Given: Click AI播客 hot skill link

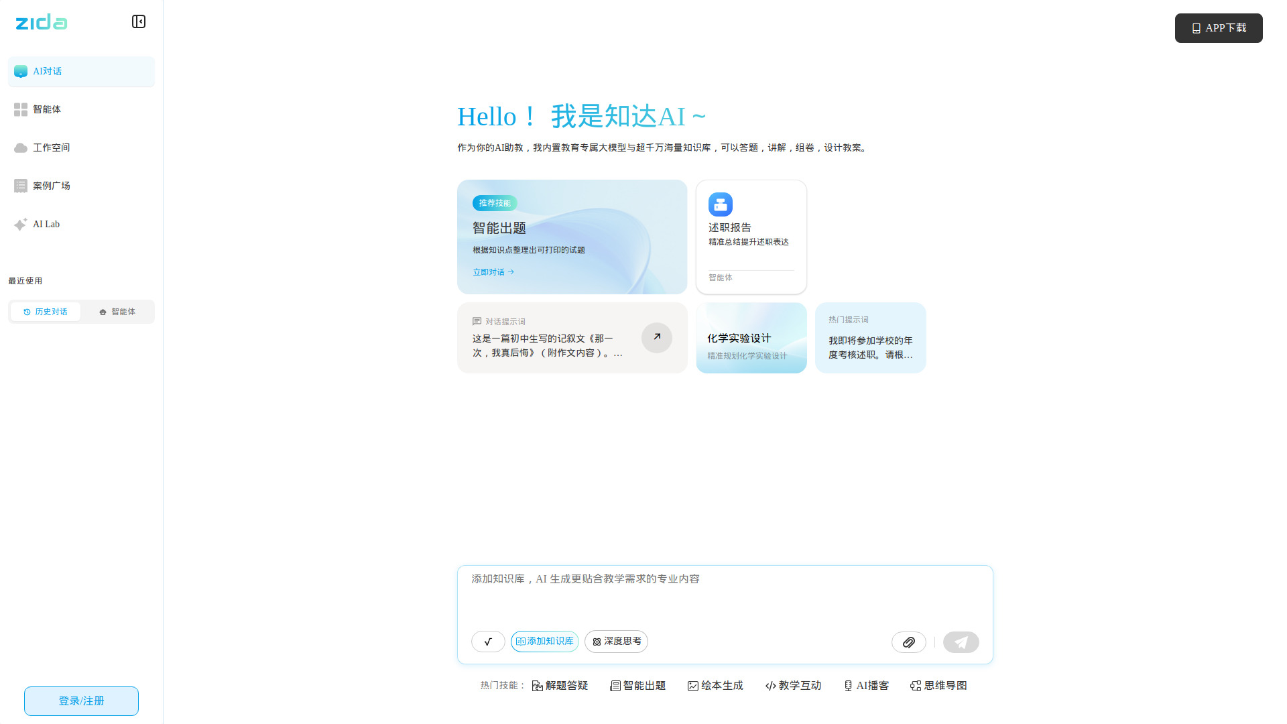Looking at the screenshot, I should pyautogui.click(x=866, y=686).
